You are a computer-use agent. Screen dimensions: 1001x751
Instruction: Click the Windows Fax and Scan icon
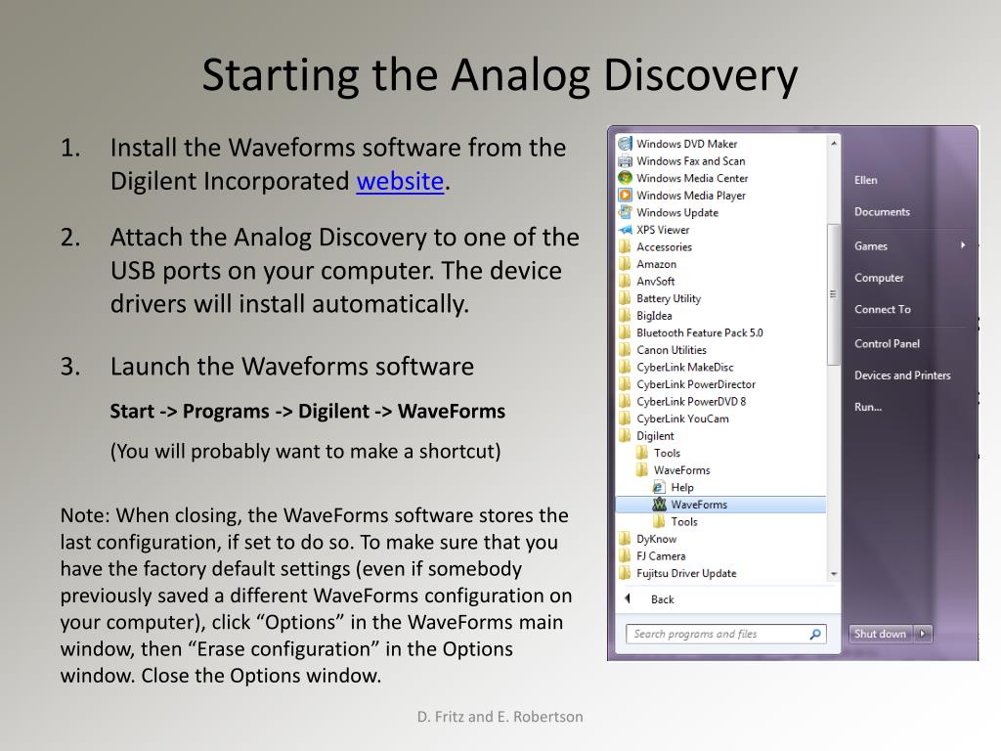coord(625,161)
